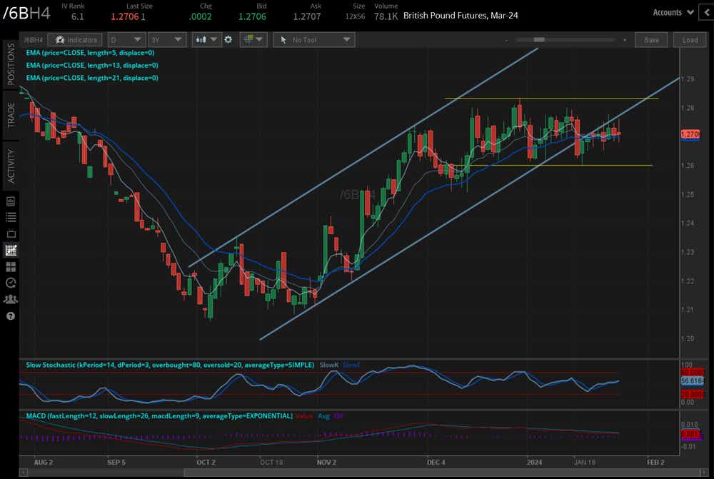Image resolution: width=714 pixels, height=479 pixels.
Task: Click the clock history icon in sidebar
Action: 11,283
